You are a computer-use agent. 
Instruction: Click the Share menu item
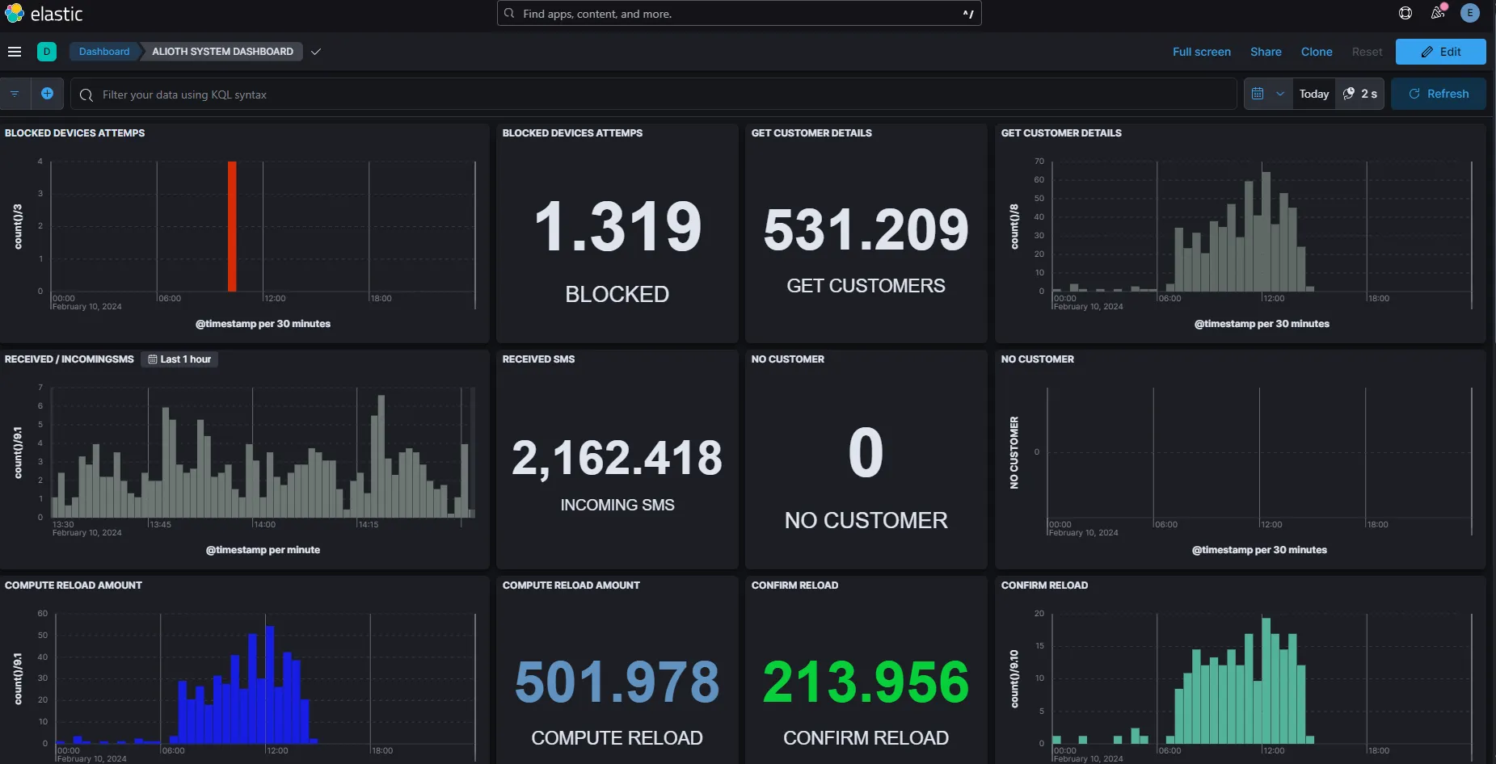(x=1266, y=52)
